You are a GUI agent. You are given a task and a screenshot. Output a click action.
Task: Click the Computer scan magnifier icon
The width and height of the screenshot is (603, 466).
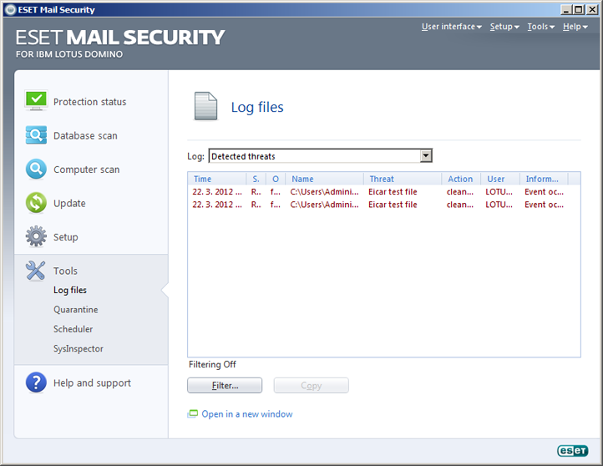point(36,169)
